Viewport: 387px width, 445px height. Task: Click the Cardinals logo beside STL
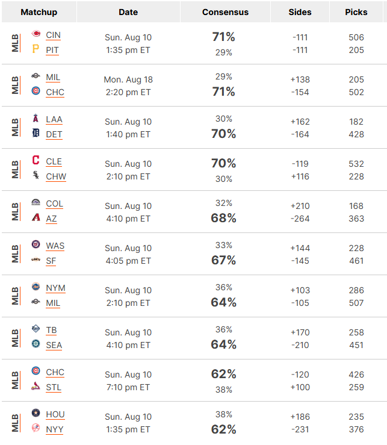36,385
